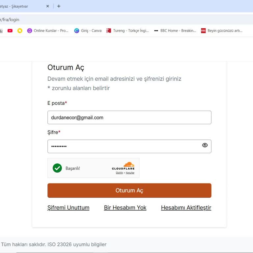This screenshot has width=253, height=253.
Task: Open Cloudflare Koşullar link
Action: pos(130,173)
